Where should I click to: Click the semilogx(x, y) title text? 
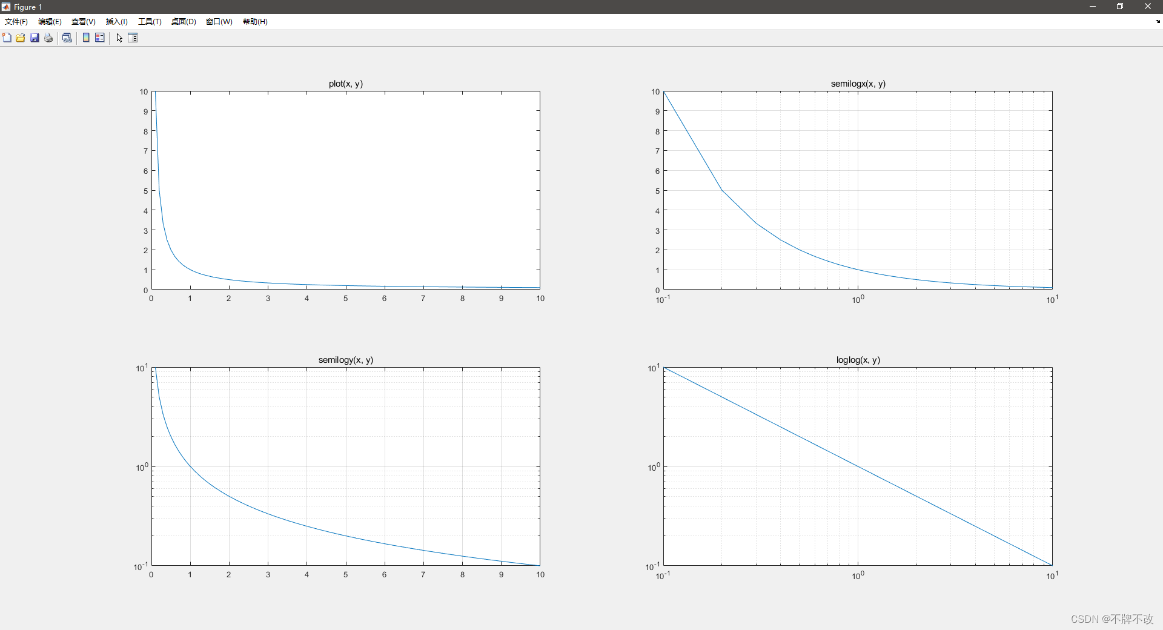pyautogui.click(x=858, y=84)
